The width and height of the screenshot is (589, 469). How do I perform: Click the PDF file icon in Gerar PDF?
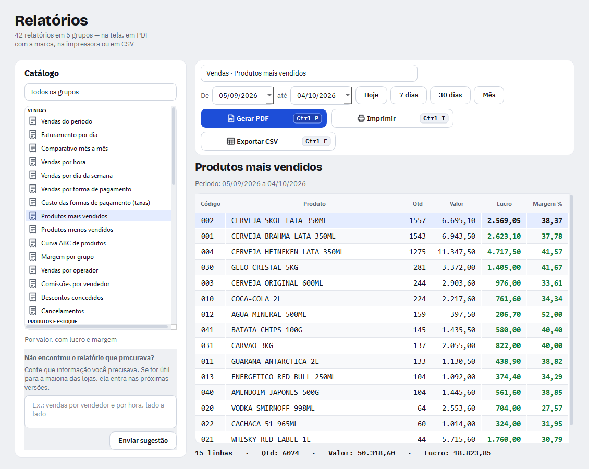tap(231, 119)
